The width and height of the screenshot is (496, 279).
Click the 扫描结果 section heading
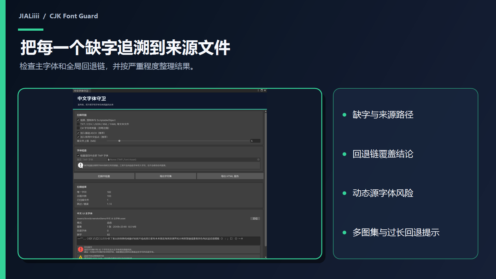pyautogui.click(x=82, y=187)
